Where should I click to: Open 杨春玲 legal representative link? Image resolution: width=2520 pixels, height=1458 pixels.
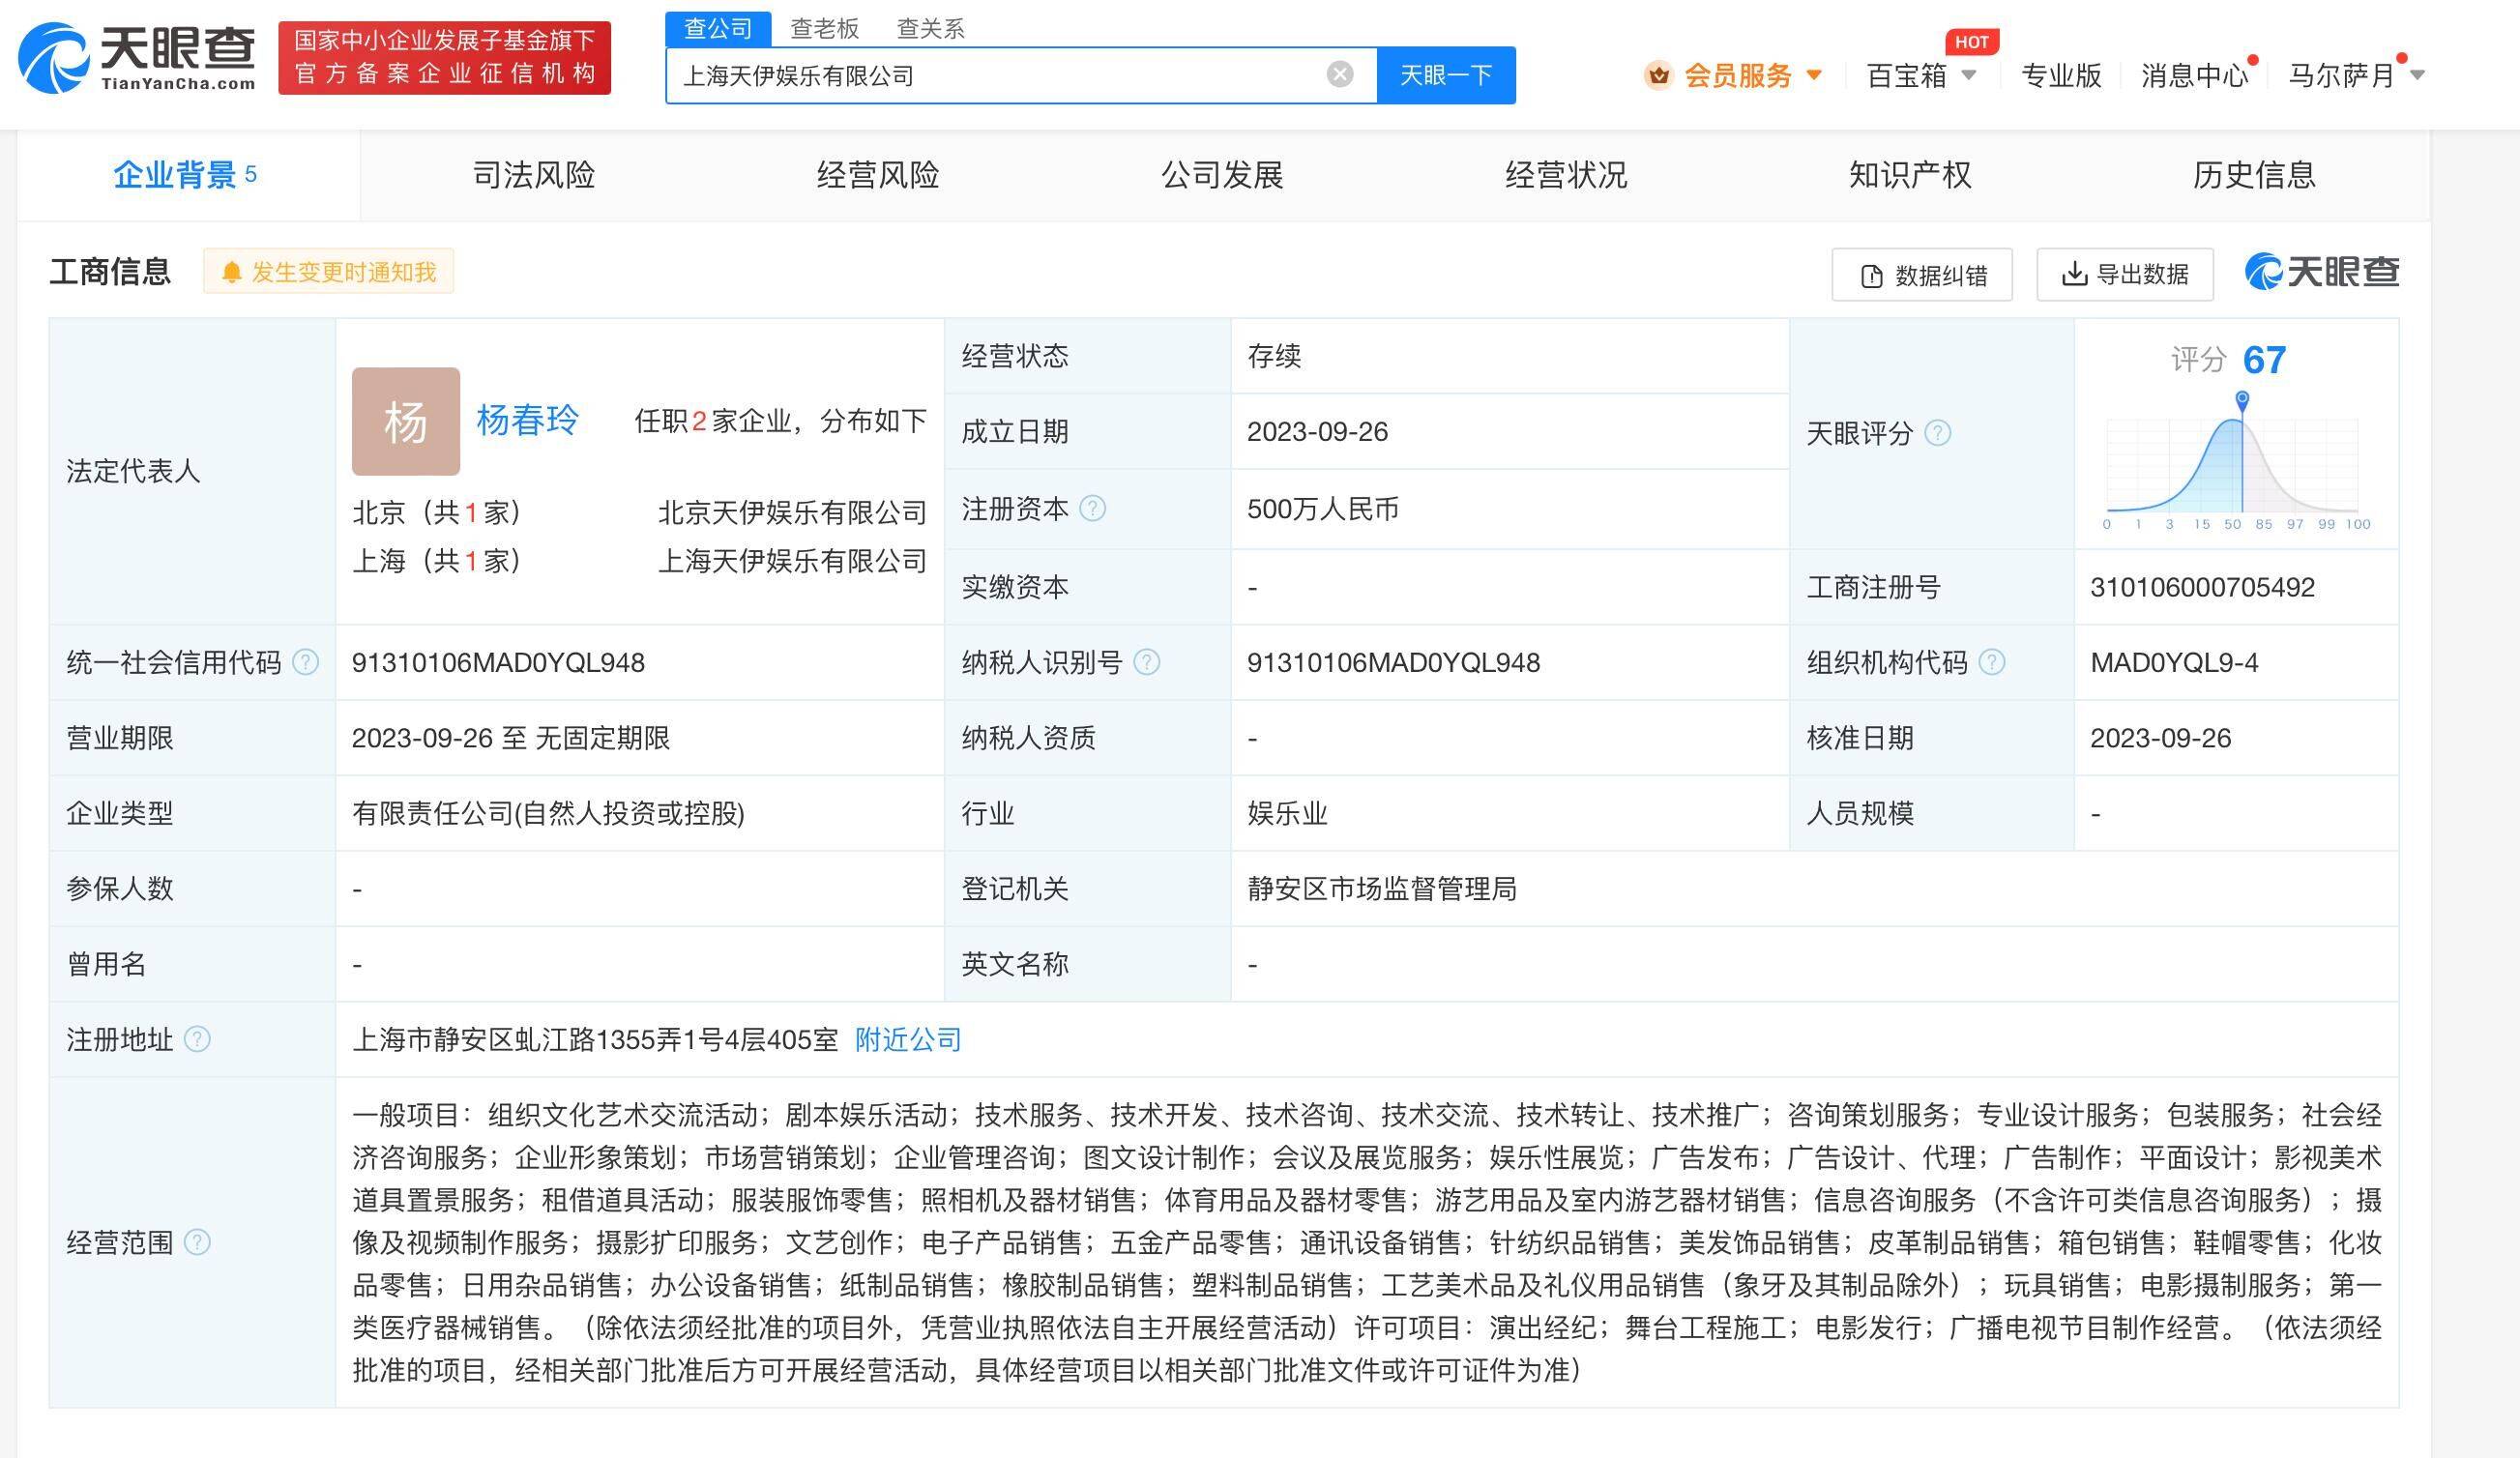[527, 420]
